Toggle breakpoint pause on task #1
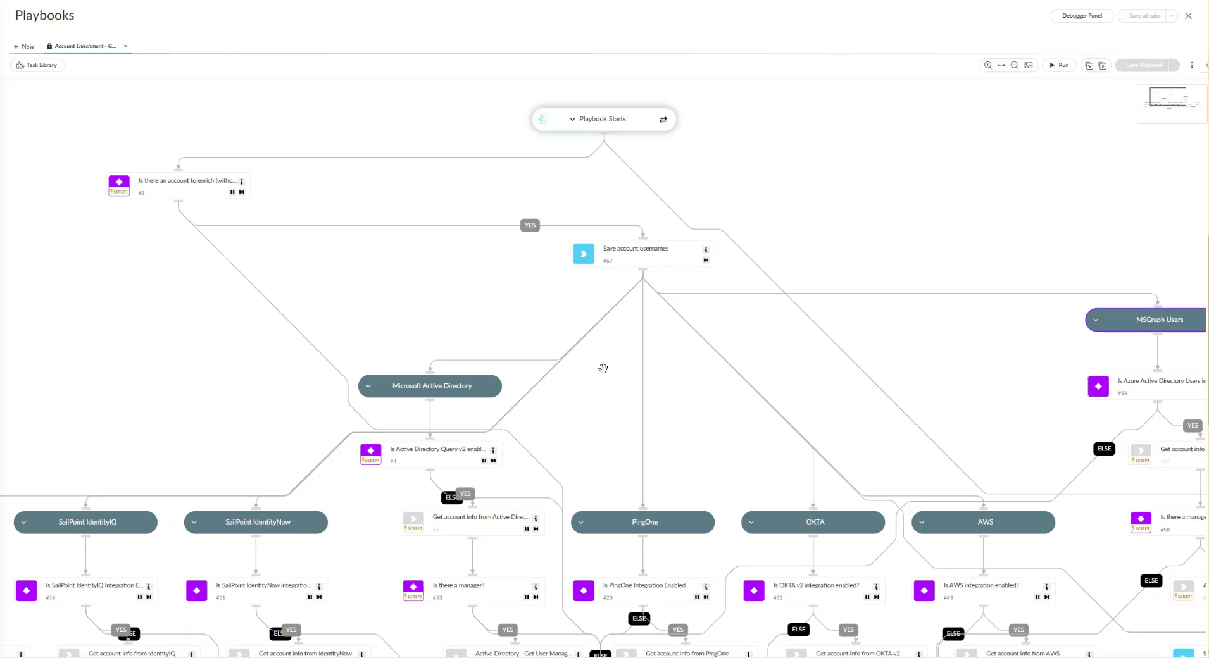 click(x=232, y=192)
